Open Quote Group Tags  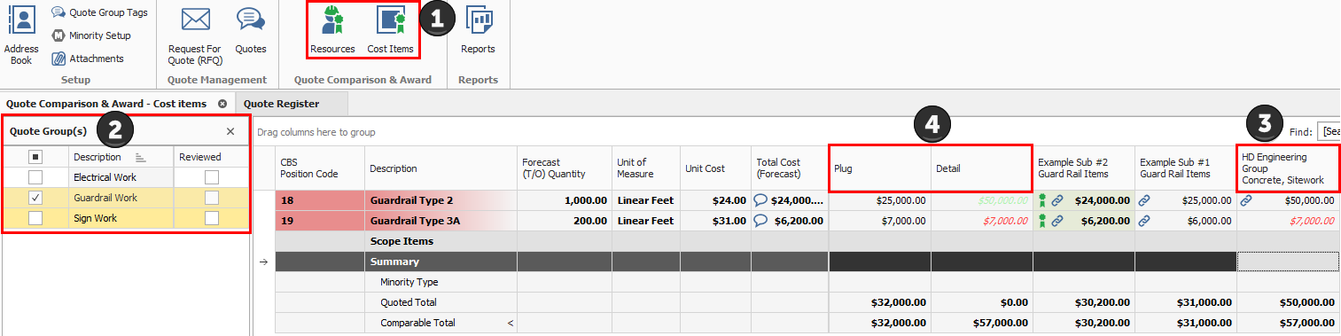(x=99, y=12)
